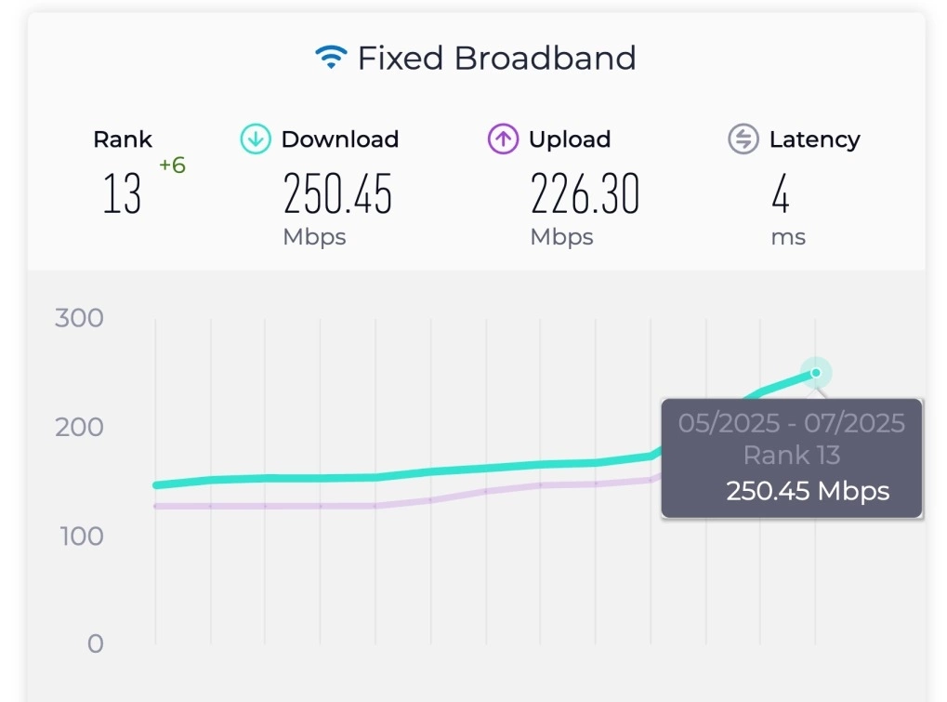Select the Fixed Broadband heading
This screenshot has height=702, width=947.
(x=496, y=59)
